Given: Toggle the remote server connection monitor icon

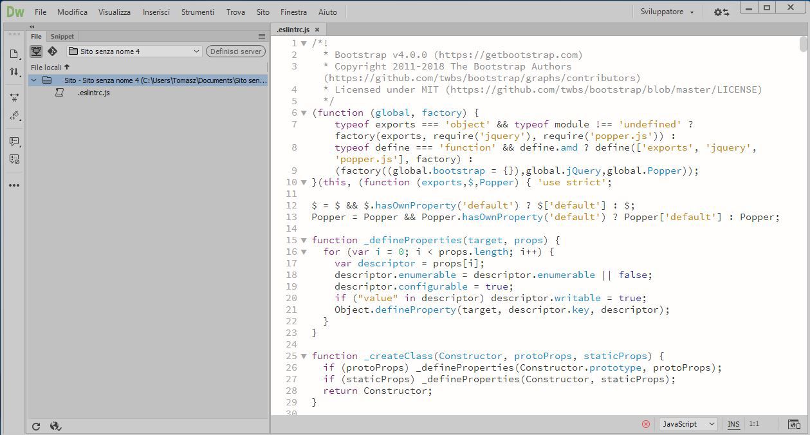Looking at the screenshot, I should click(x=37, y=51).
